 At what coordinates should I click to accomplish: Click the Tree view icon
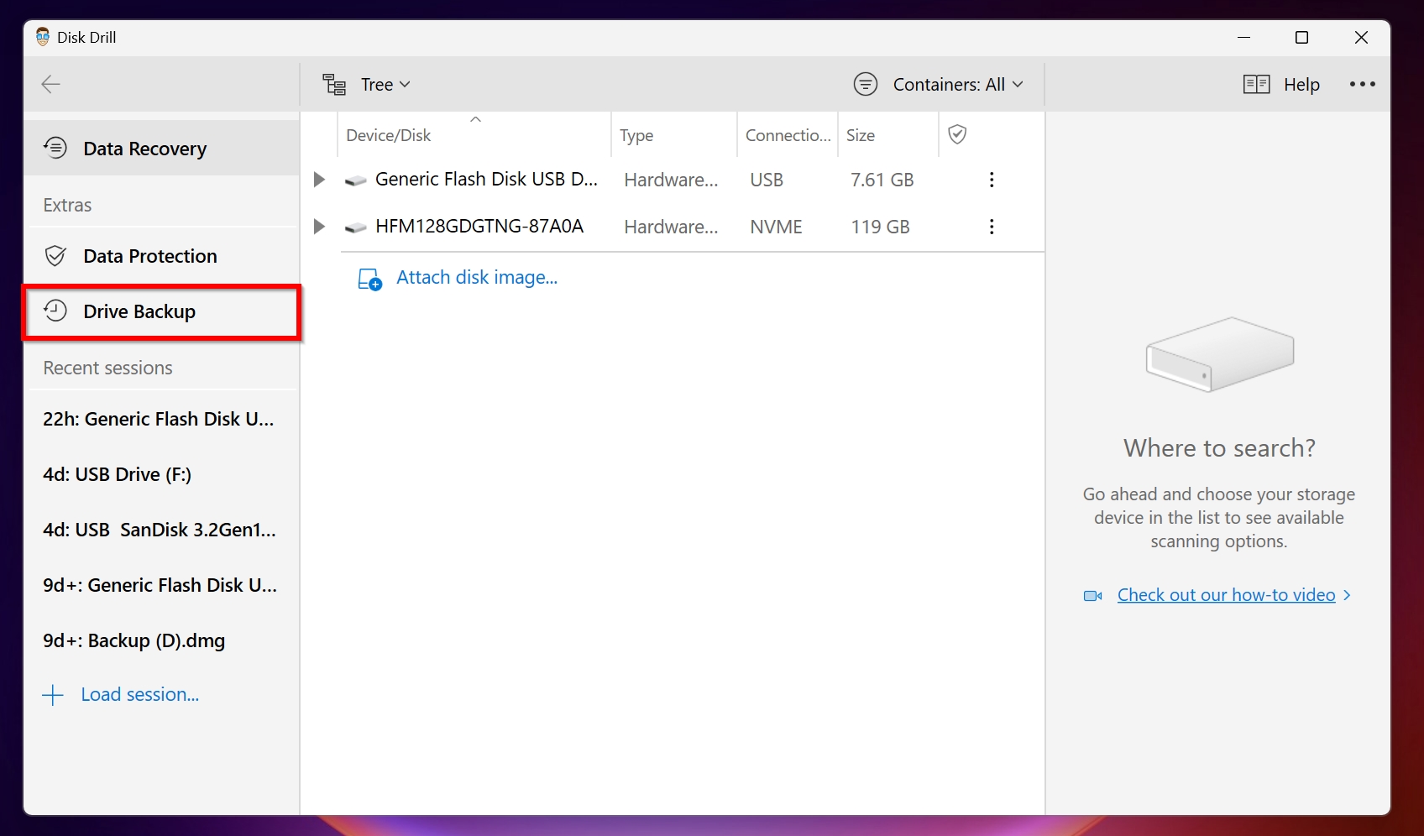[334, 84]
